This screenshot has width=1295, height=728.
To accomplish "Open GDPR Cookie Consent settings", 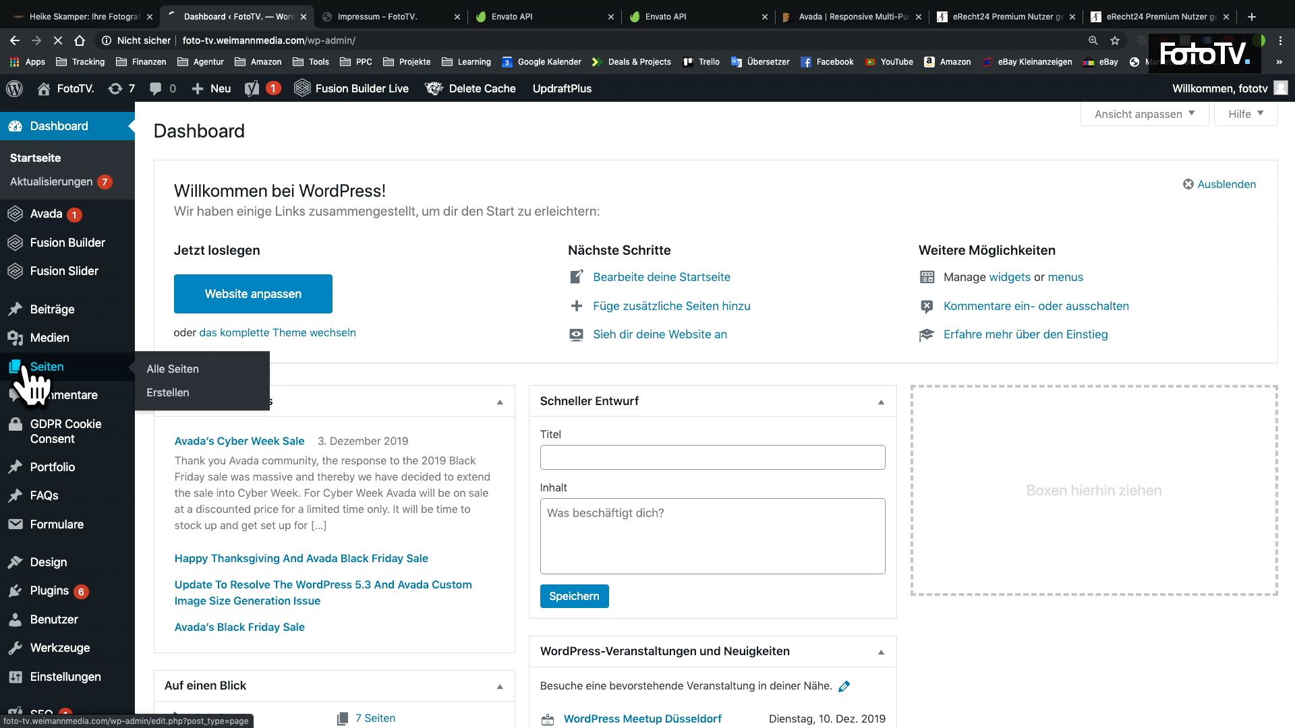I will click(x=65, y=431).
